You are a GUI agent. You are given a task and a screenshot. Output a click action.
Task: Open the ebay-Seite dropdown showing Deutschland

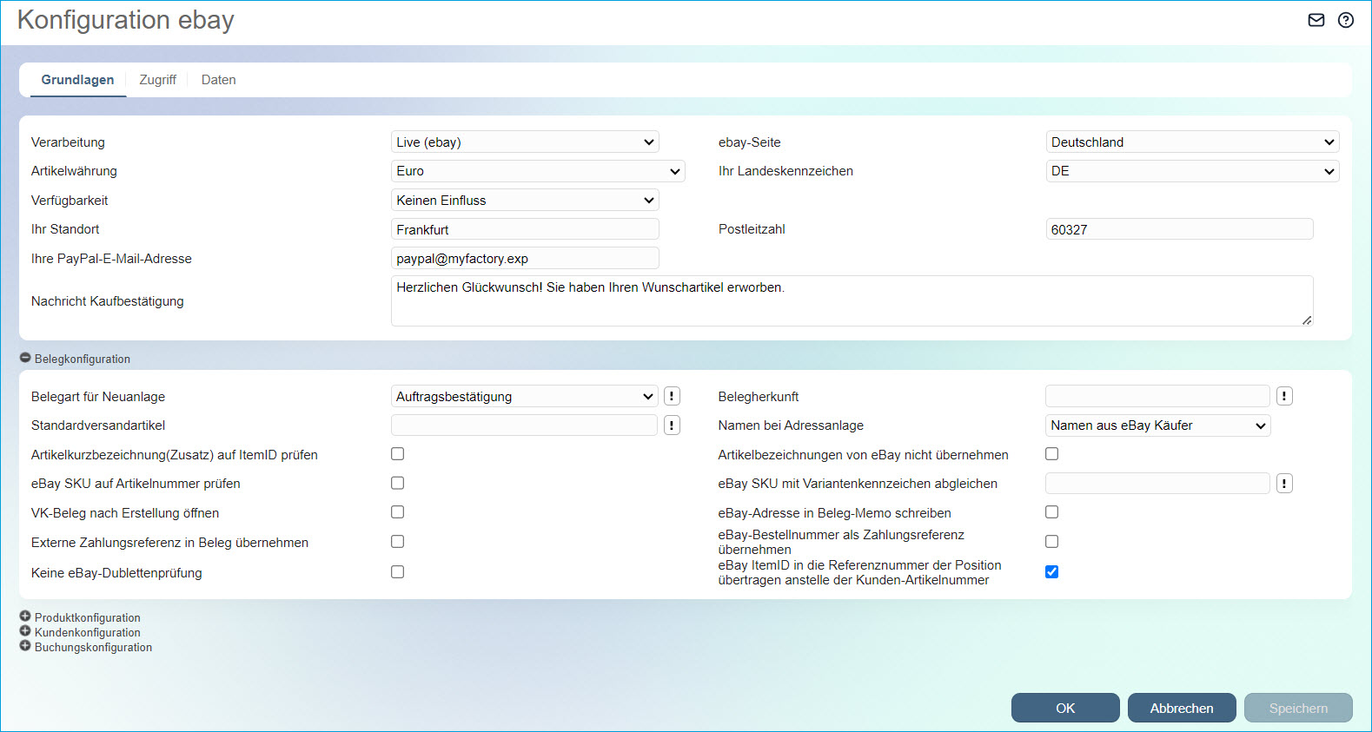(x=1192, y=142)
